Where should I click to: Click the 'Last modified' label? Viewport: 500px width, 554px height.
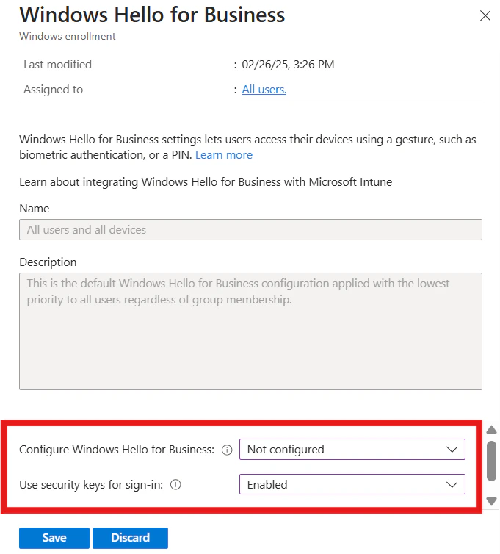57,65
